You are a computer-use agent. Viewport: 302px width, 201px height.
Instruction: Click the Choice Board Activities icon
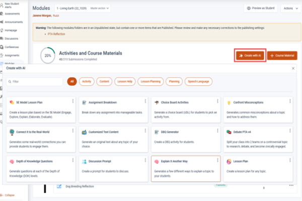tap(157, 103)
